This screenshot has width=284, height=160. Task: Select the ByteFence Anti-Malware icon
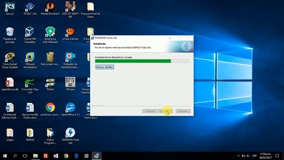(50, 35)
